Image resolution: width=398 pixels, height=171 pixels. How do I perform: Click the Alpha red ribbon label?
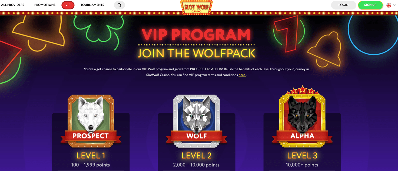[x=302, y=136]
